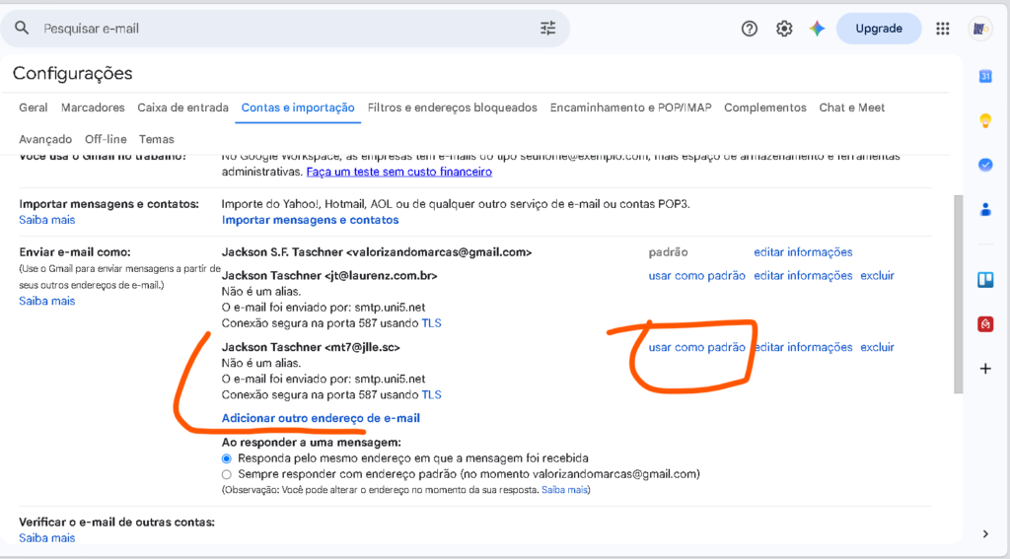Switch to the Complementos tab
This screenshot has height=559, width=1010.
point(765,107)
